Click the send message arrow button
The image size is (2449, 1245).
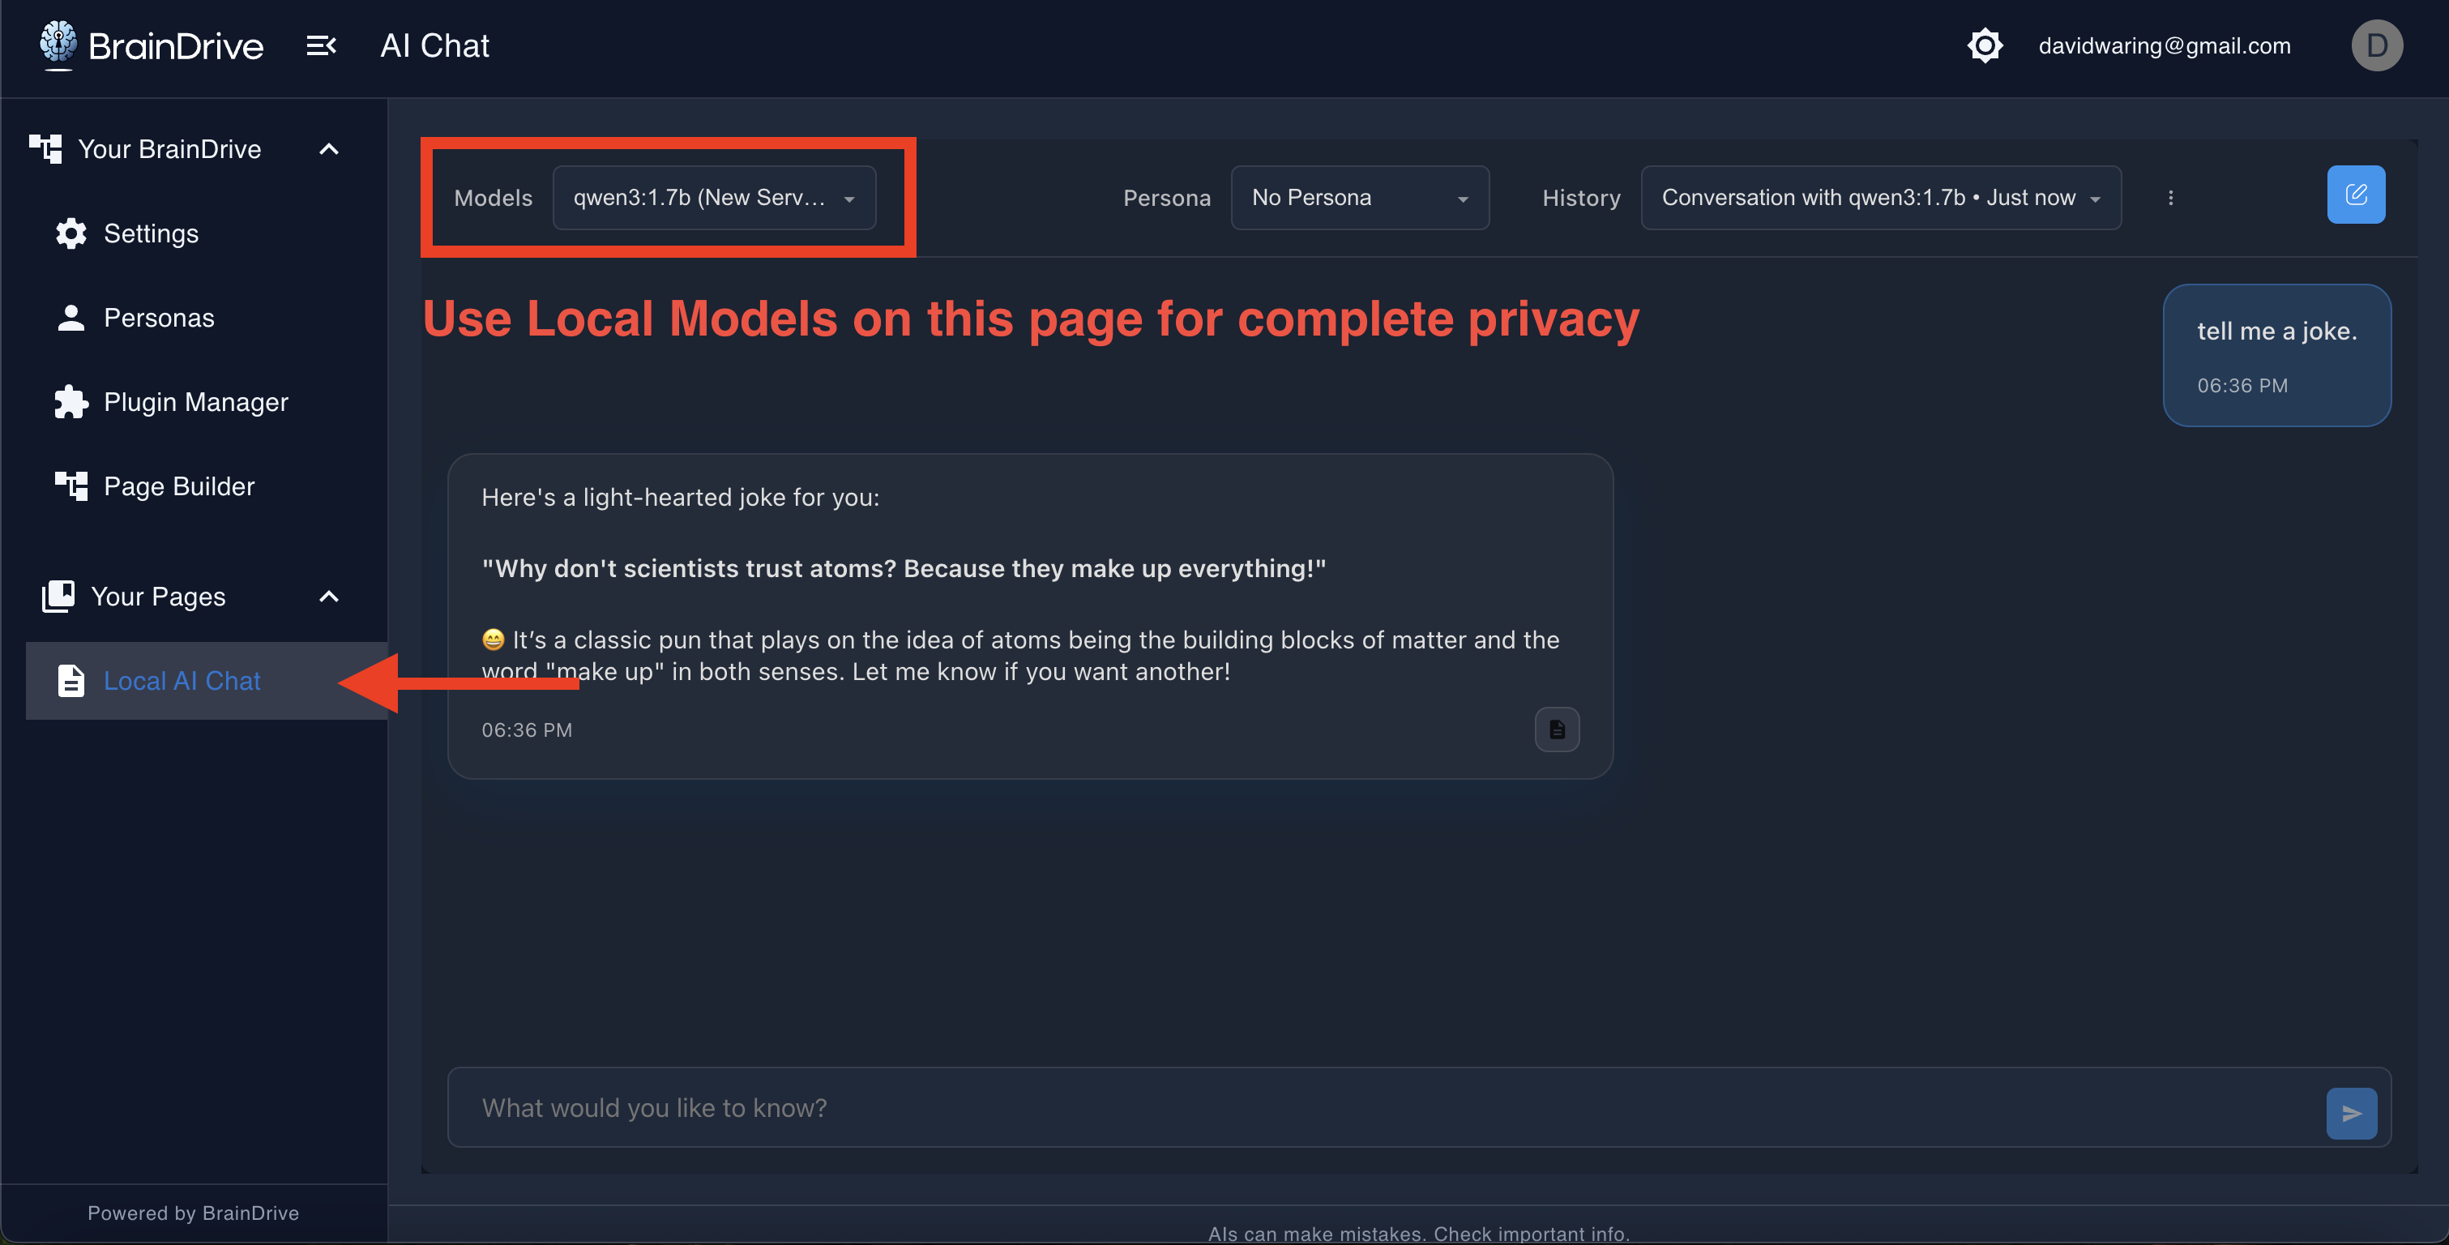coord(2351,1113)
